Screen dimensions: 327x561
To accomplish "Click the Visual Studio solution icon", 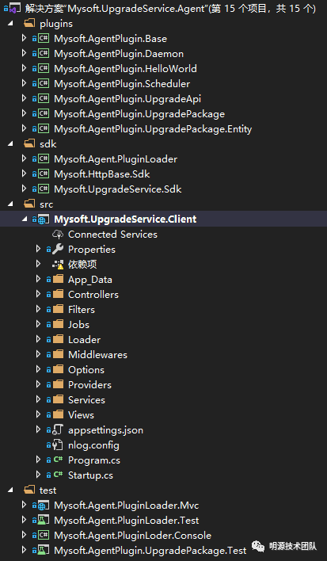I will coord(15,9).
